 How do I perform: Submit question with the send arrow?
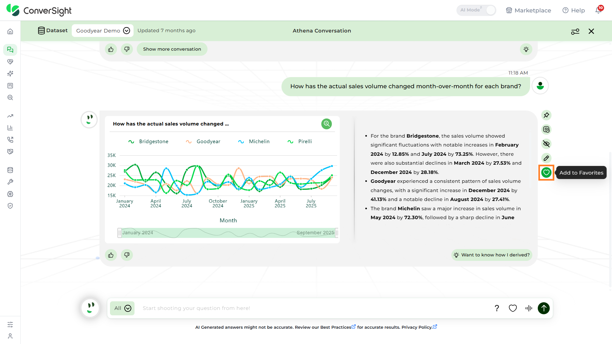544,308
